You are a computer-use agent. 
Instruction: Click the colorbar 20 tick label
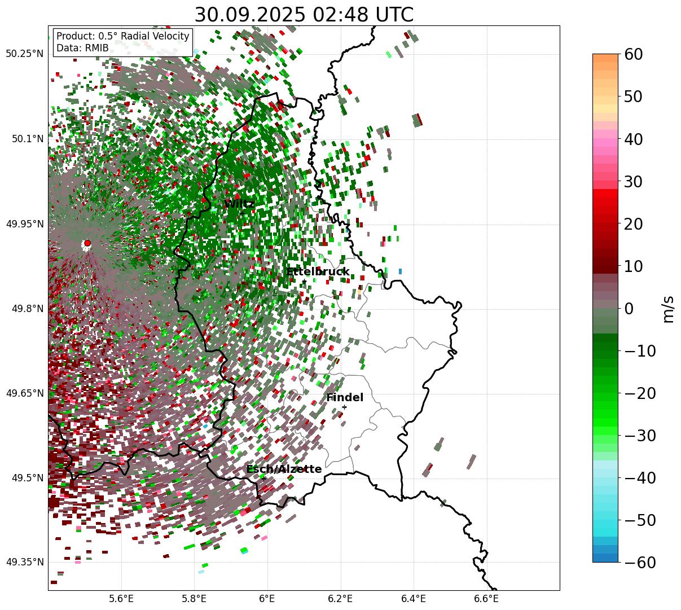[632, 224]
